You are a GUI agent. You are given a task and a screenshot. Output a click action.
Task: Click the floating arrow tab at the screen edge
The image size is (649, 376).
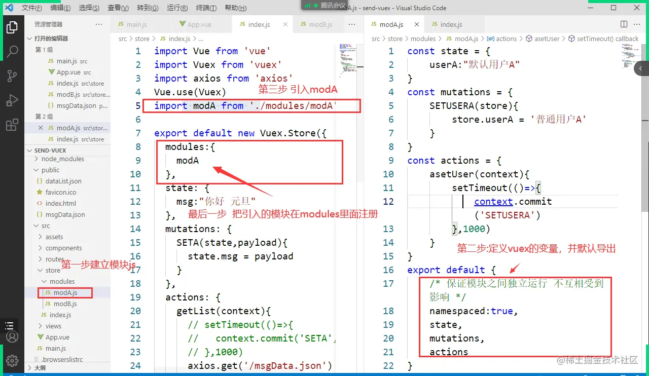point(641,69)
